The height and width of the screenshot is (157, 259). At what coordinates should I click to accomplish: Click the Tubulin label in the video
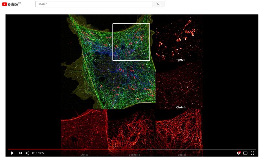click(x=181, y=155)
